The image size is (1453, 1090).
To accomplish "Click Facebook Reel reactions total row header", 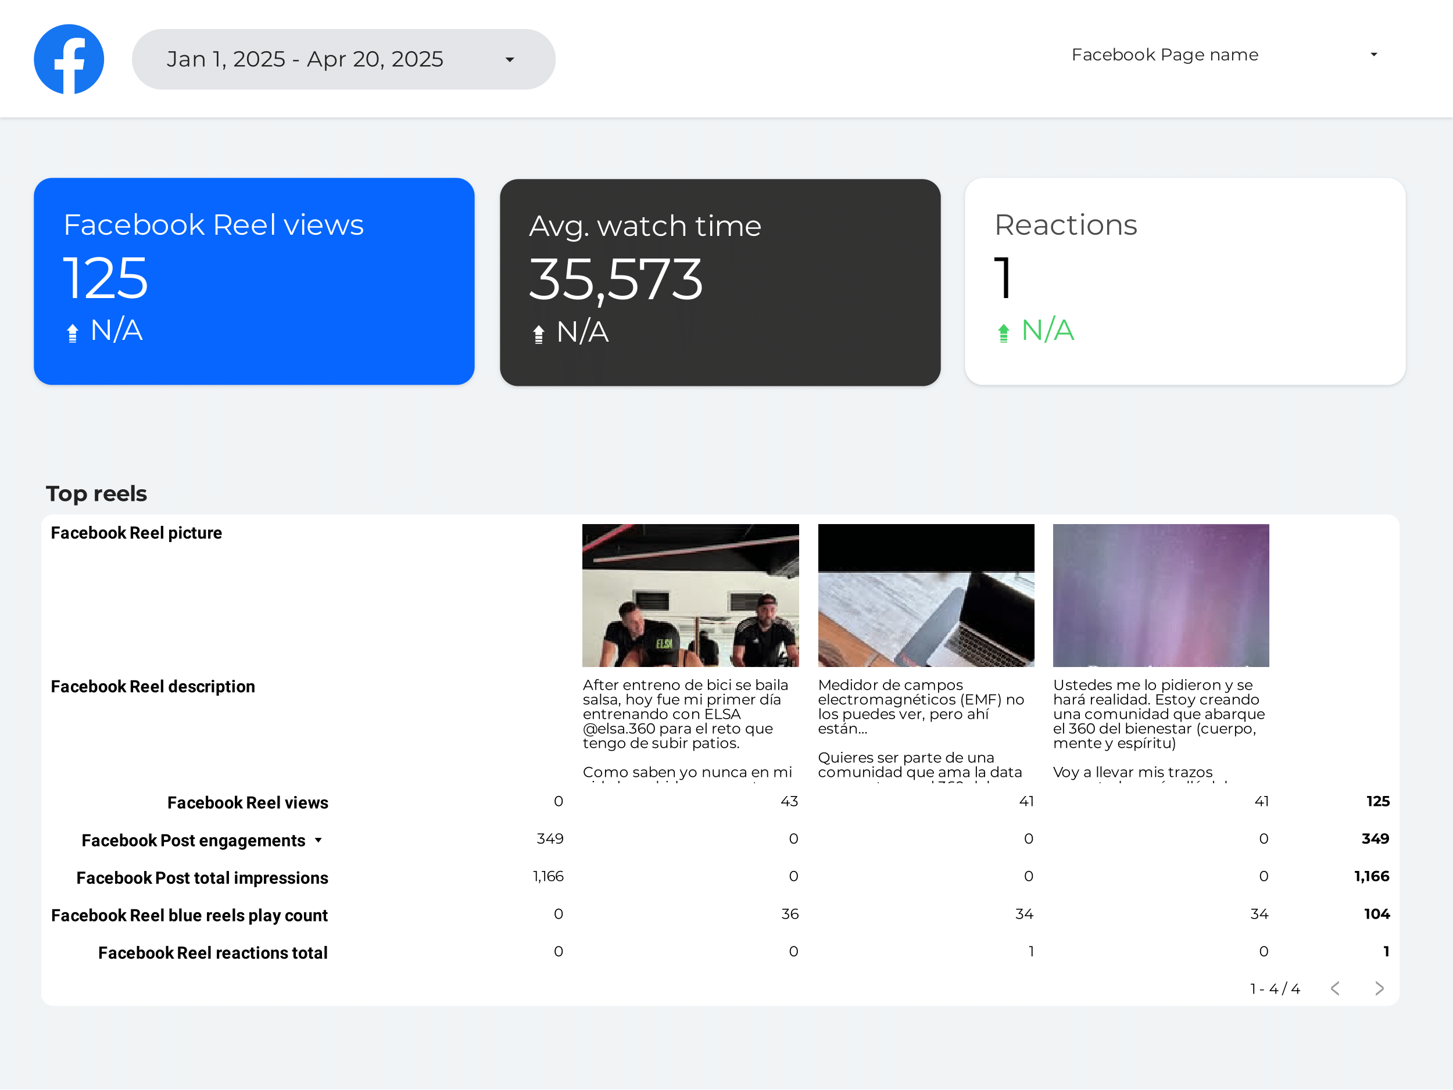I will coord(213,953).
